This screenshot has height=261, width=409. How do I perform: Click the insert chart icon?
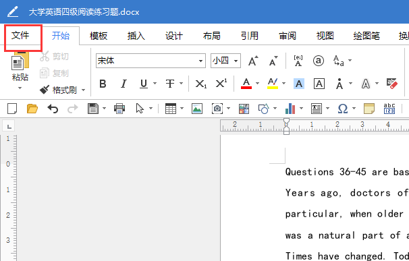coord(290,109)
